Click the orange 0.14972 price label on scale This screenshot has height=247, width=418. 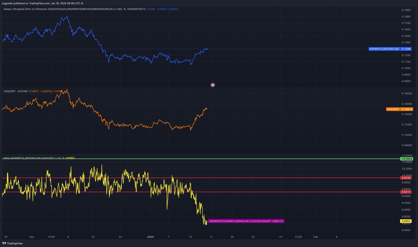[406, 109]
